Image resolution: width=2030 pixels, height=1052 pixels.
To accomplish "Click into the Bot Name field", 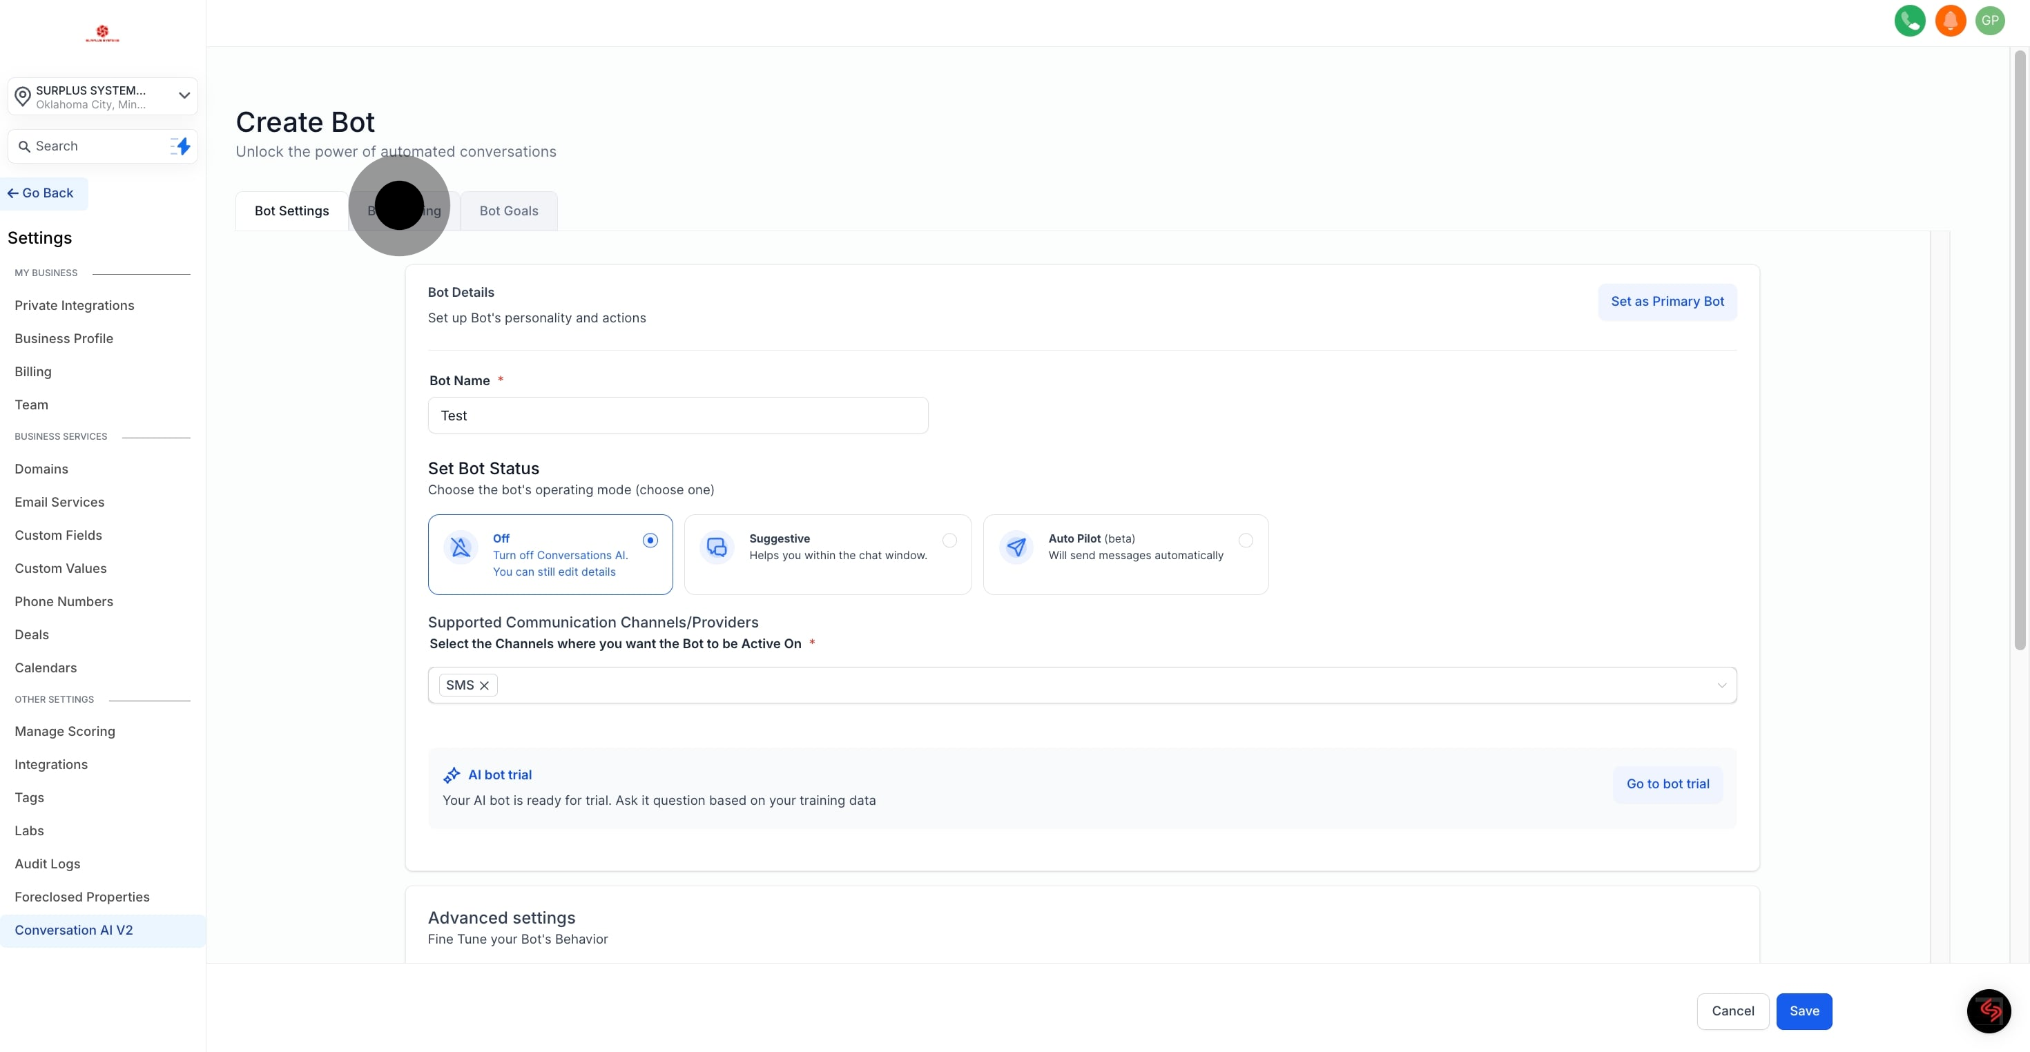I will [x=678, y=416].
